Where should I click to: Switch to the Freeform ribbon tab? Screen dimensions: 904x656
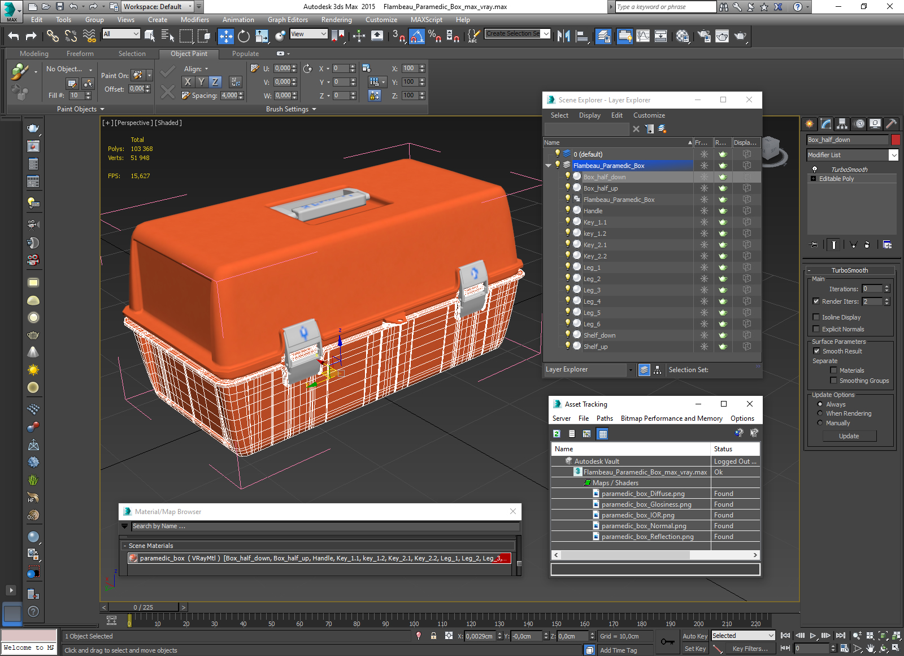[x=80, y=54]
